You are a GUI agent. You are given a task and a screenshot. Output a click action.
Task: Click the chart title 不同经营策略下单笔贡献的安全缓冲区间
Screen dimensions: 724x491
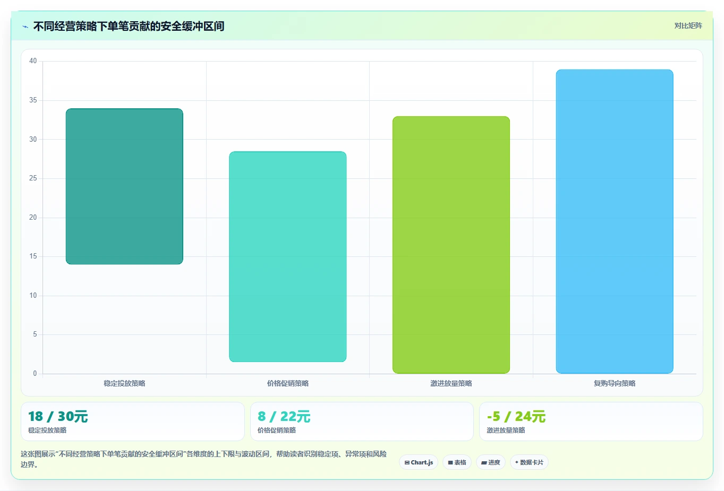(129, 26)
